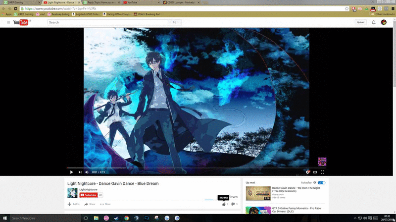
Task: Click Add to playlist
Action: coord(73,204)
